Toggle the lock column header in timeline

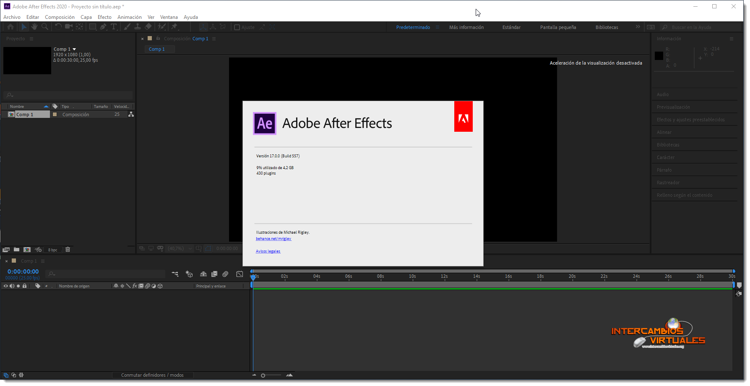[x=24, y=286]
